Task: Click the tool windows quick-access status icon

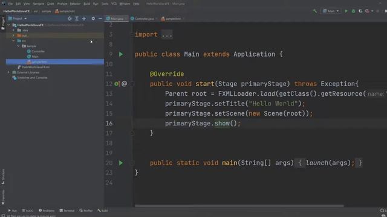Action: tap(2, 216)
